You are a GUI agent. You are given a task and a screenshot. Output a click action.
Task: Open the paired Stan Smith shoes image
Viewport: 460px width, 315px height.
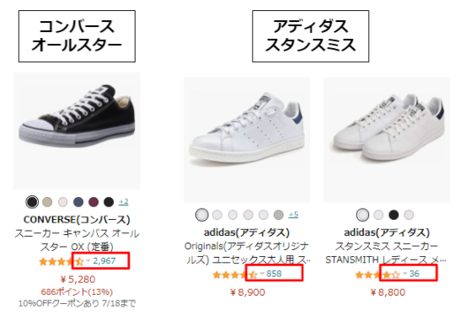coord(387,140)
